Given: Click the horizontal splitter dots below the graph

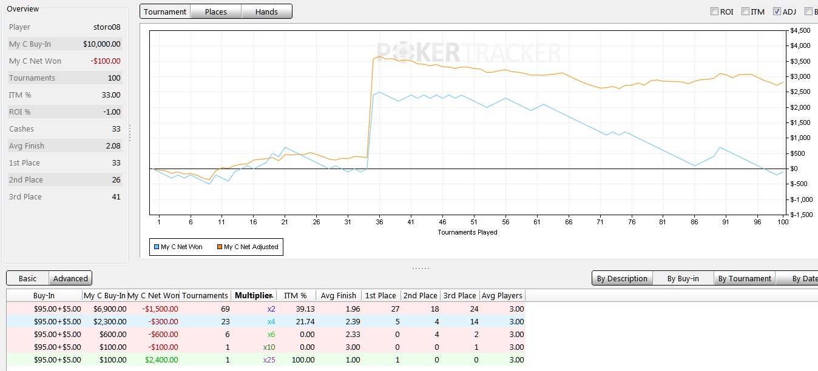Looking at the screenshot, I should click(421, 268).
